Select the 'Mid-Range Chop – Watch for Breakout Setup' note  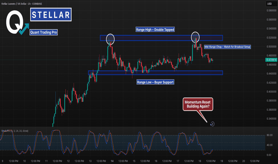point(228,47)
